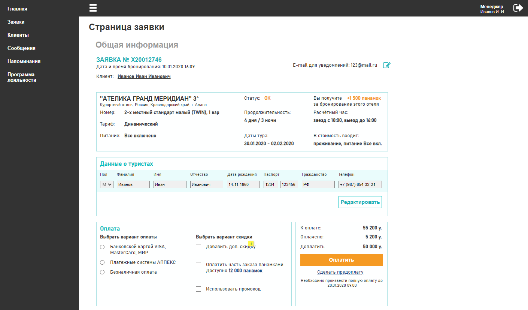
Task: Click the Гражданство field РФ
Action: point(318,184)
